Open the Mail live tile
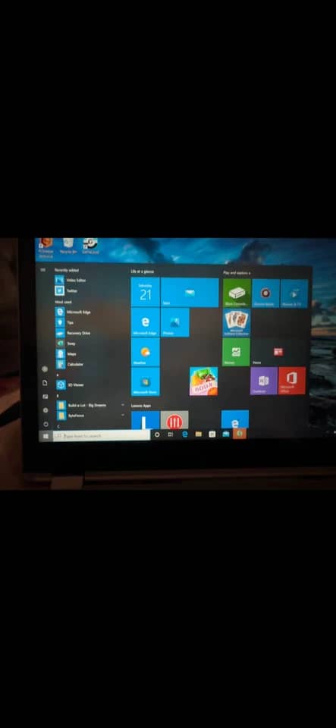The width and height of the screenshot is (336, 728). 190,292
